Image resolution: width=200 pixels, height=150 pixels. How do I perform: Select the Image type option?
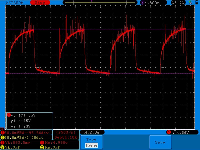pos(91,145)
